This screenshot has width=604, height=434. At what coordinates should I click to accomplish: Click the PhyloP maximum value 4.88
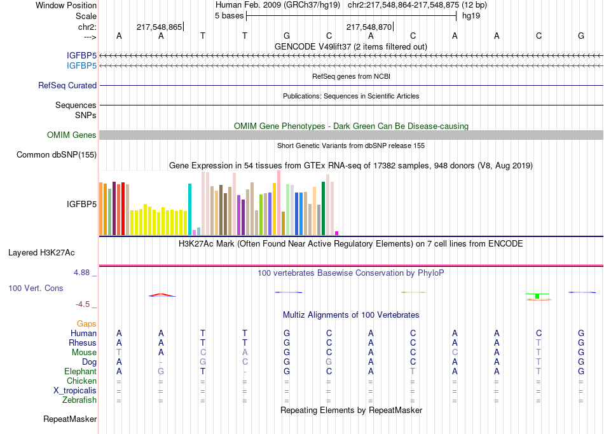pos(81,273)
